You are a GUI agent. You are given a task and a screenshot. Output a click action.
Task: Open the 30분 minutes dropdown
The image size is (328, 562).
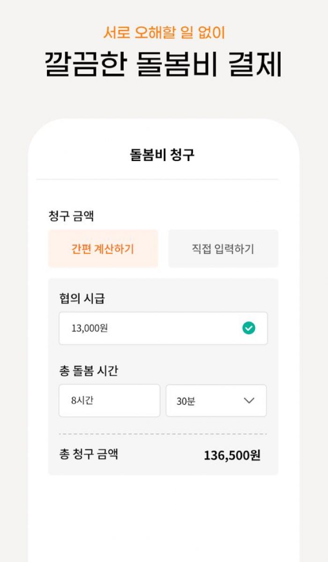pyautogui.click(x=216, y=401)
